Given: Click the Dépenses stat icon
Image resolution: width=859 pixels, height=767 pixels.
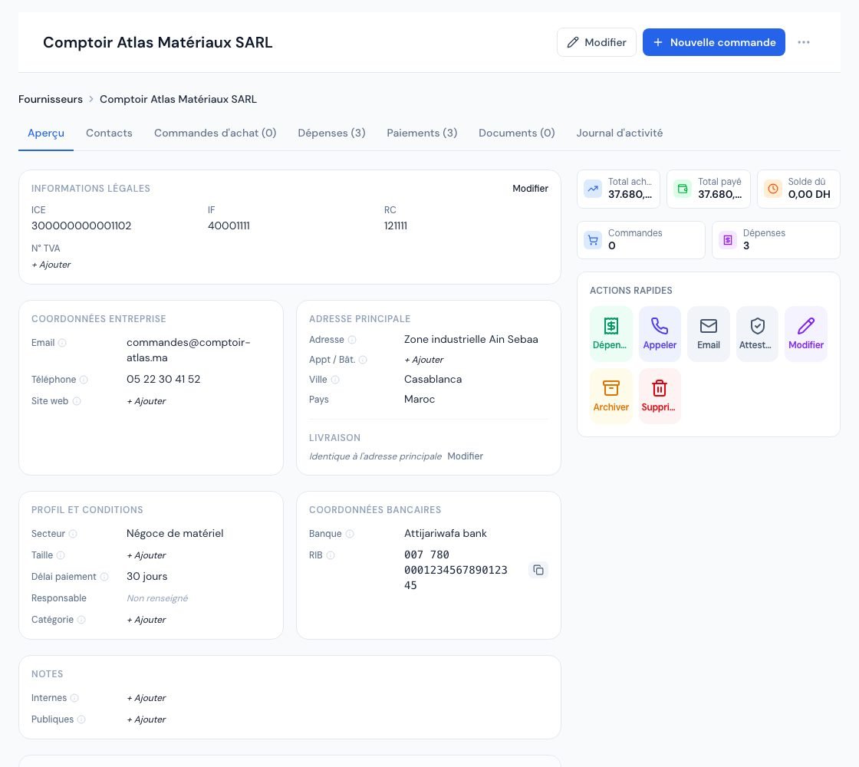Looking at the screenshot, I should tap(728, 240).
